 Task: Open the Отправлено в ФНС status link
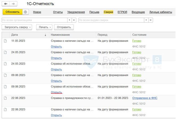(145, 98)
